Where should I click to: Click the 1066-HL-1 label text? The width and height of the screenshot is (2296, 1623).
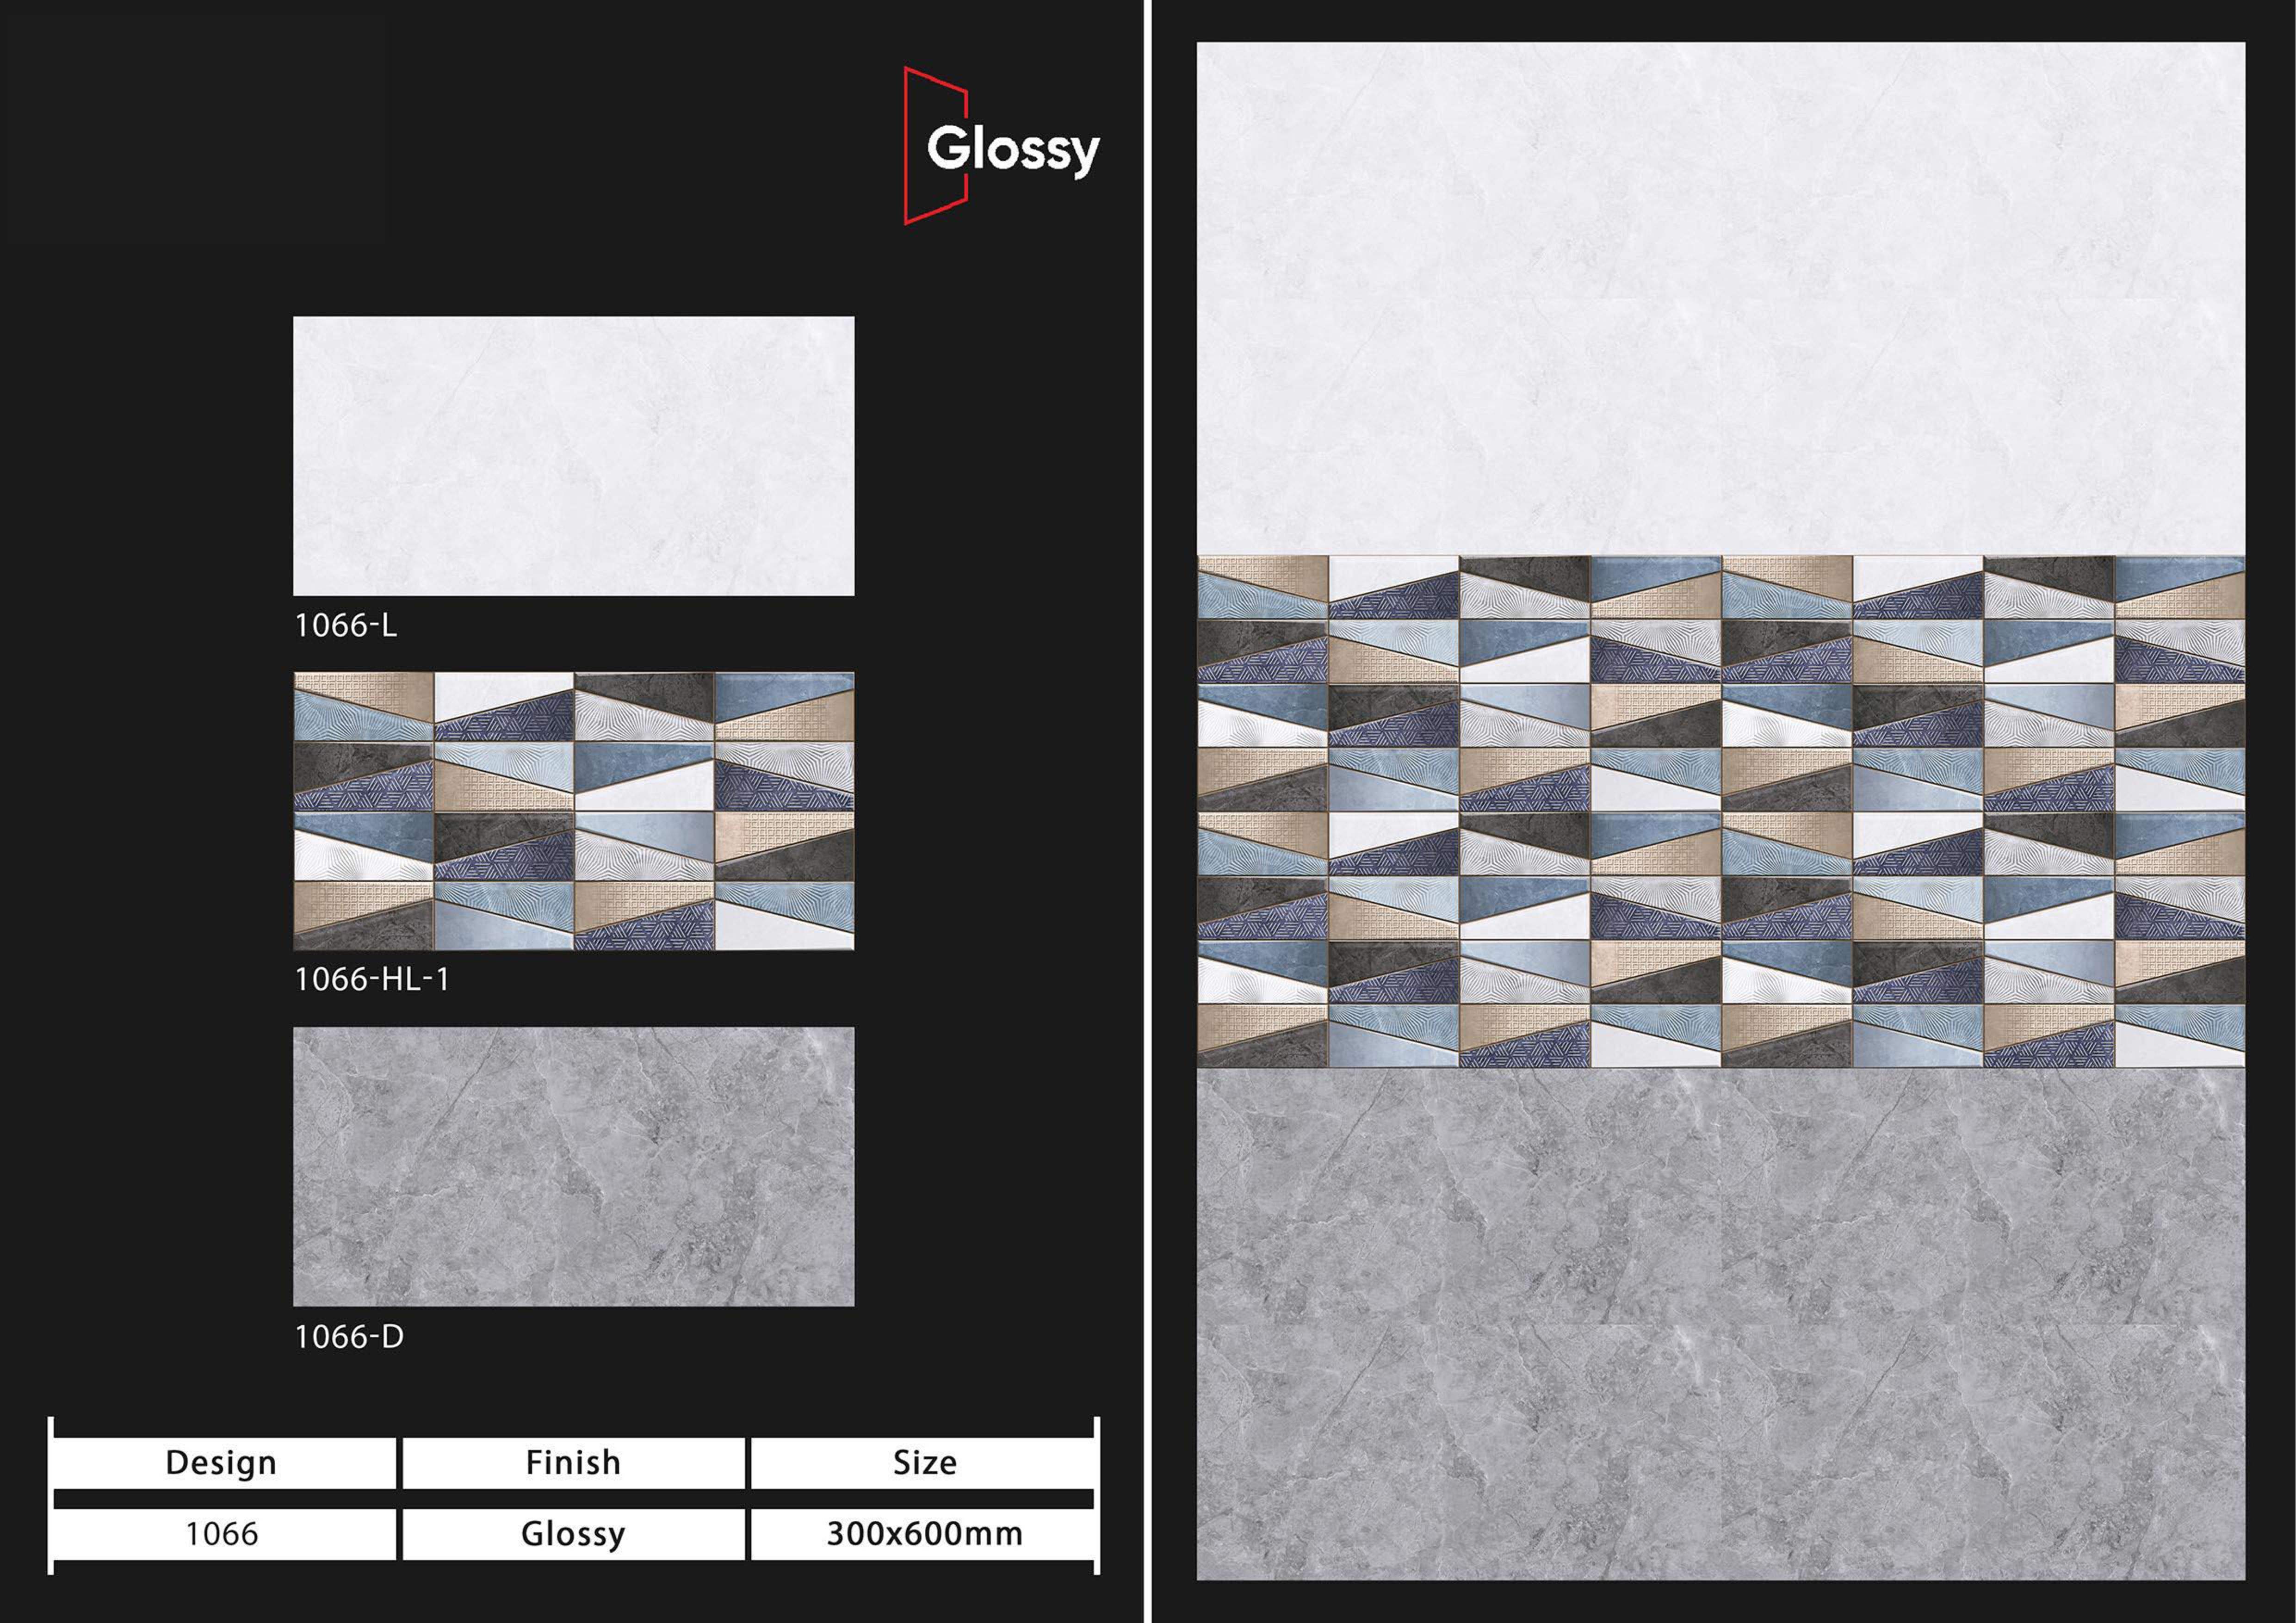tap(372, 979)
